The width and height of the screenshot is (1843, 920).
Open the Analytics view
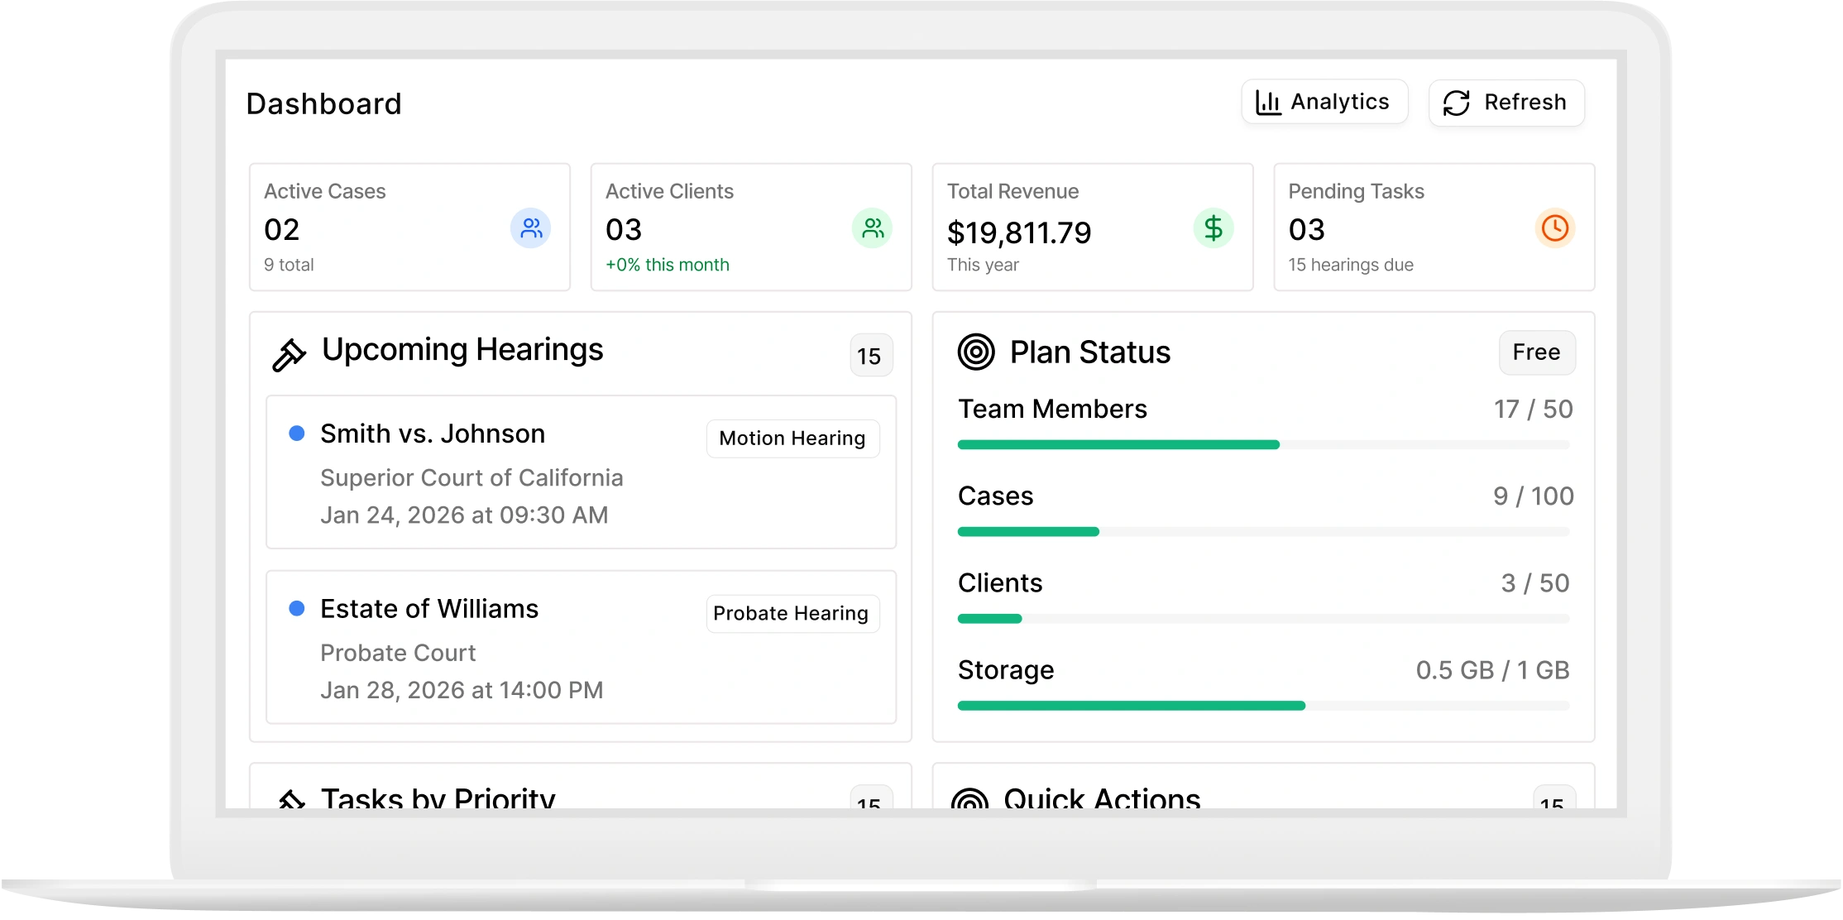pos(1324,103)
